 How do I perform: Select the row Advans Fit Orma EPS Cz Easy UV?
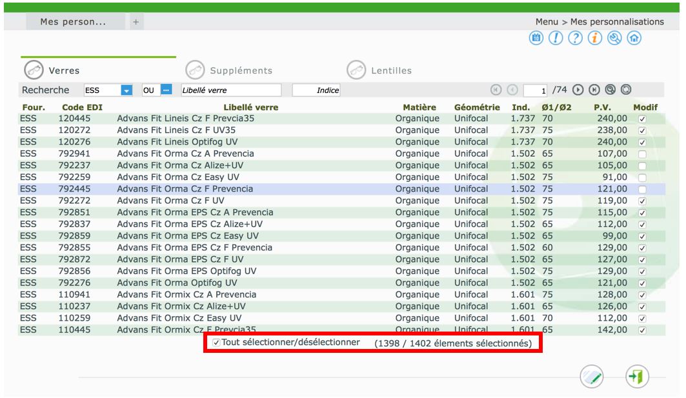[x=341, y=236]
